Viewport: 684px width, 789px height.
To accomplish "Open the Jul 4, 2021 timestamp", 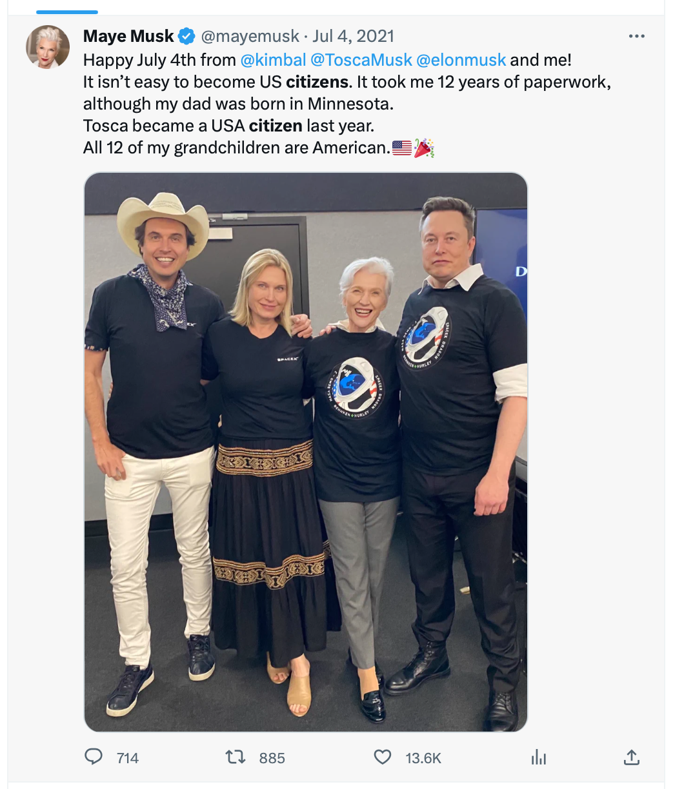I will 354,36.
